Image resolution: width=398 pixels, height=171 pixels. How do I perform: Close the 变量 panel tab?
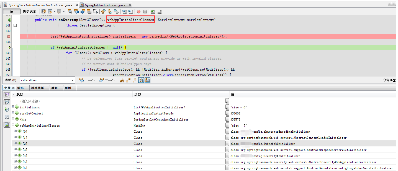click(13, 88)
